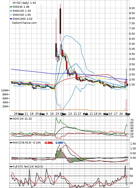Click the 20M volume axis label
The width and height of the screenshot is (140, 188).
tap(5, 107)
